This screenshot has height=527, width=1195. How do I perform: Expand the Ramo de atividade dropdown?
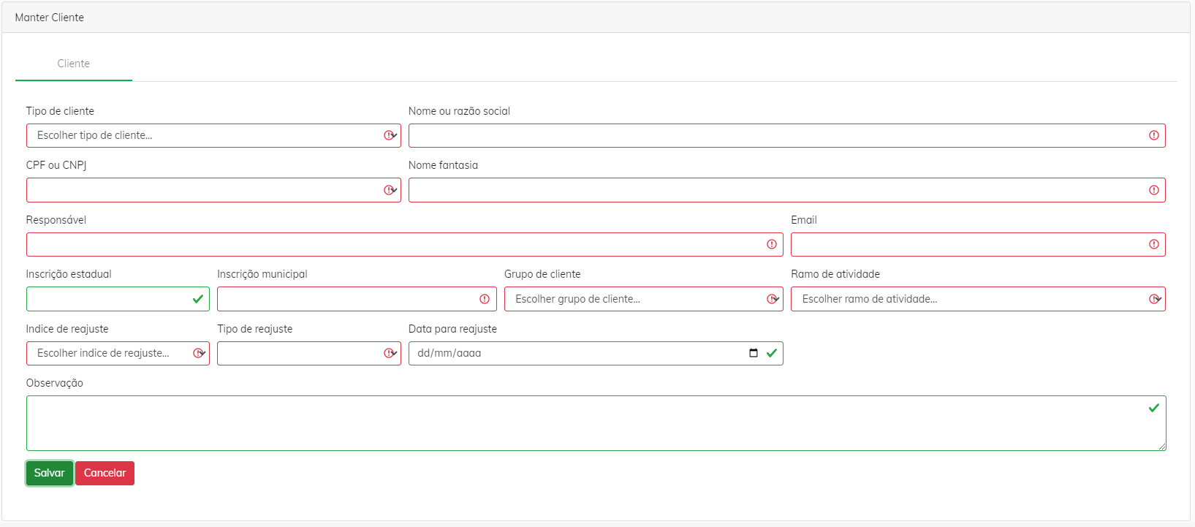click(978, 299)
